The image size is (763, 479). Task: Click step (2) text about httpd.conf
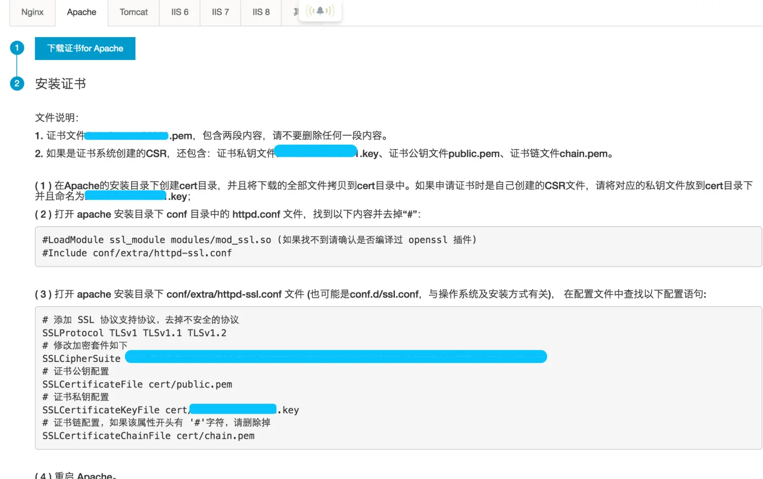pos(228,214)
